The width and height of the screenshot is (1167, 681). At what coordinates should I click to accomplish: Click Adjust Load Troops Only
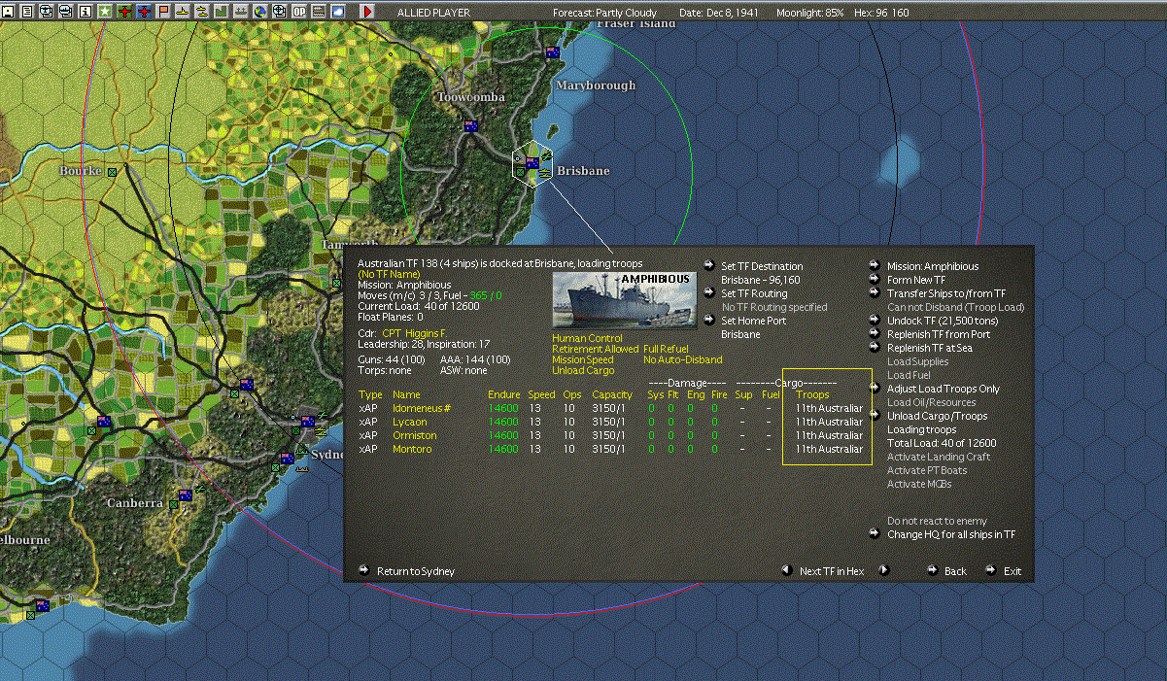coord(943,389)
